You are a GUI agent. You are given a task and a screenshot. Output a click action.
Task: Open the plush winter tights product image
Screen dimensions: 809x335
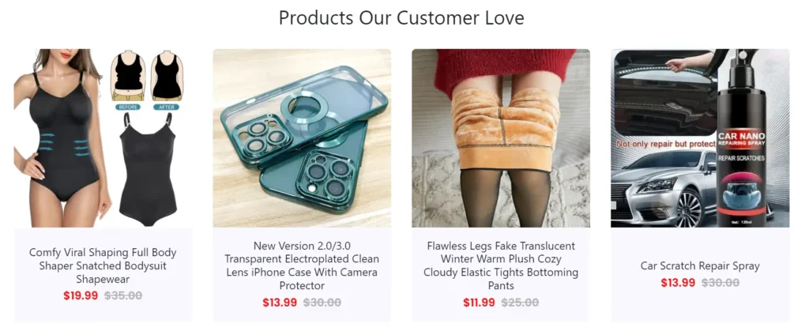(501, 137)
